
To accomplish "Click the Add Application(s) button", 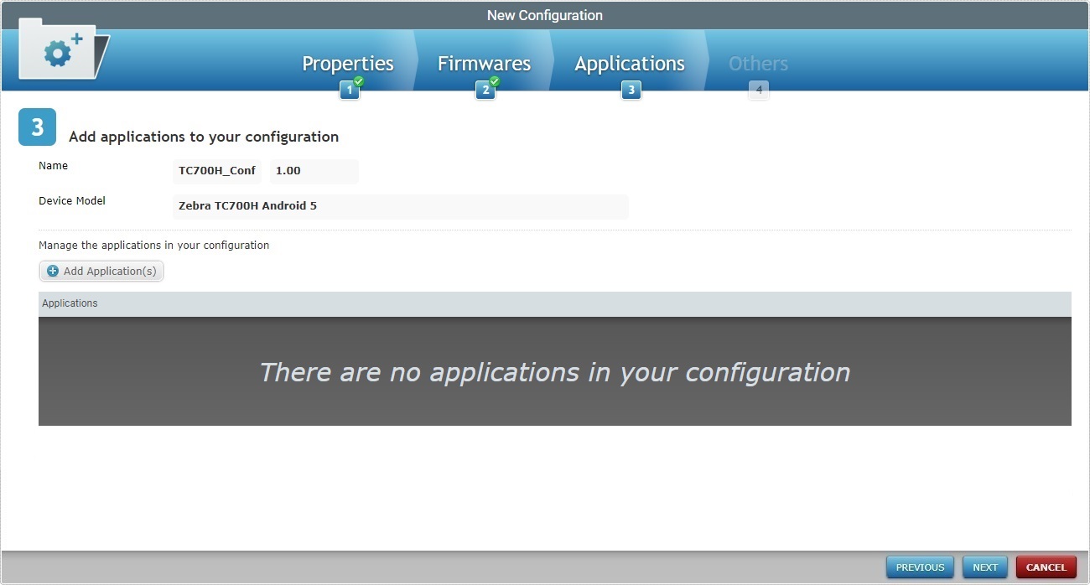I will coord(101,271).
